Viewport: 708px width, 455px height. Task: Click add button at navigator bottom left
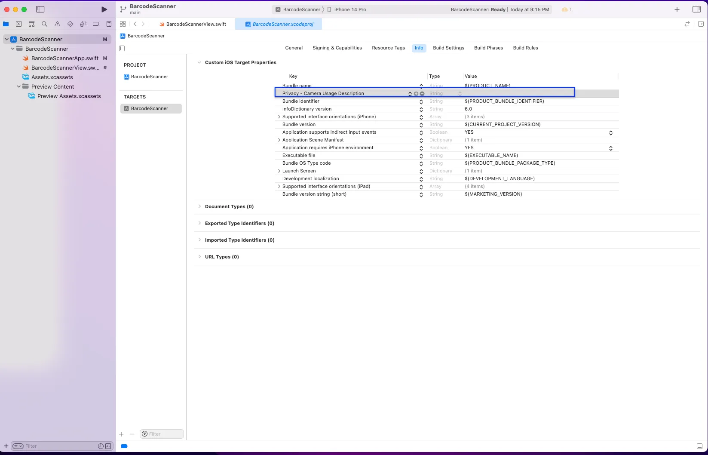pyautogui.click(x=6, y=446)
